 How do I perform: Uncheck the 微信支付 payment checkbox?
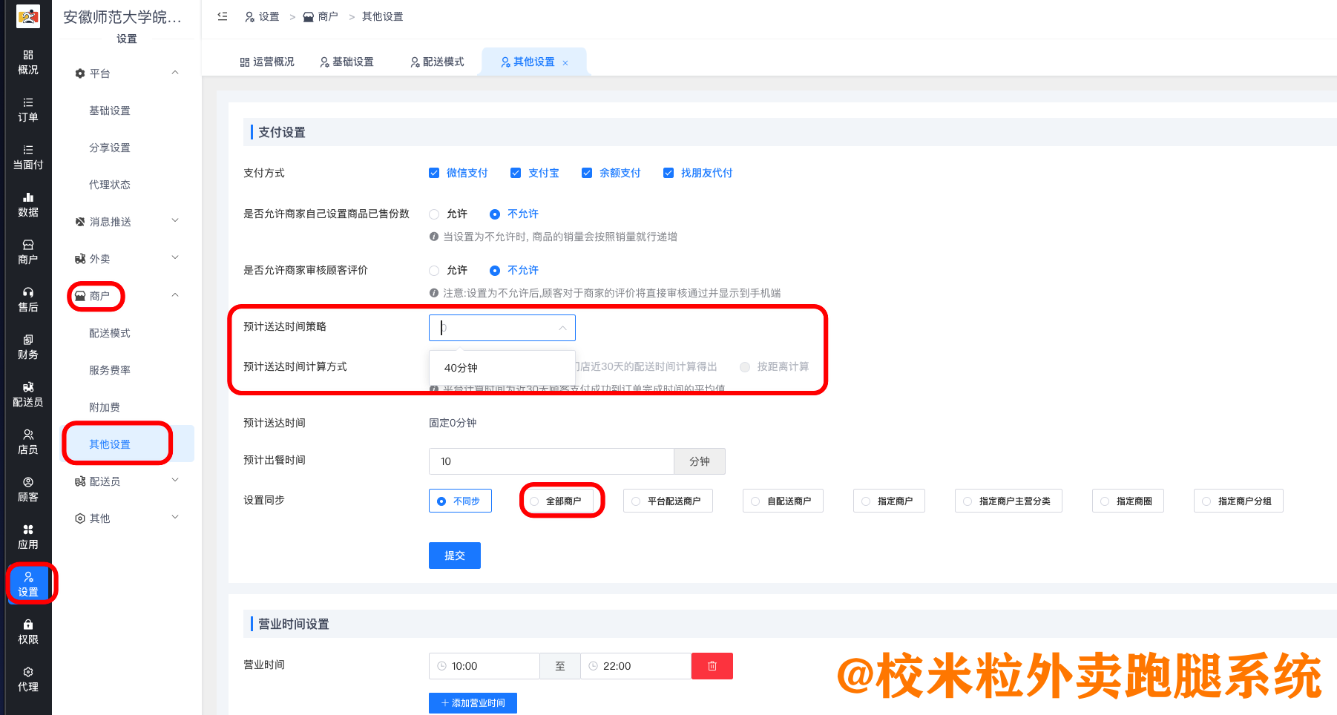(x=434, y=173)
